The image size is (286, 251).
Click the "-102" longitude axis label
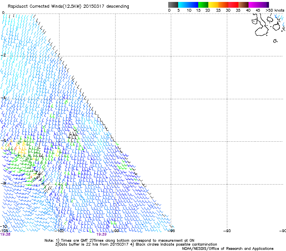coord(59,231)
